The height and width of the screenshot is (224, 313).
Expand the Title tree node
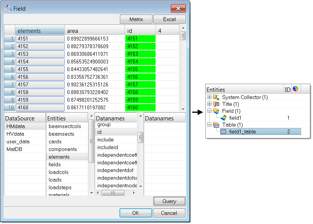pos(209,104)
